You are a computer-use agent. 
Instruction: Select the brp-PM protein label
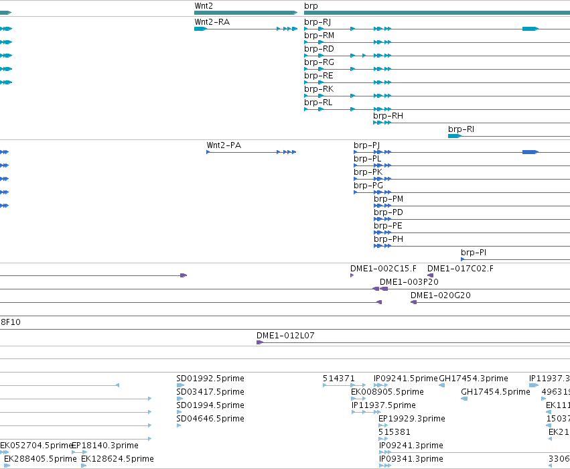coord(388,199)
